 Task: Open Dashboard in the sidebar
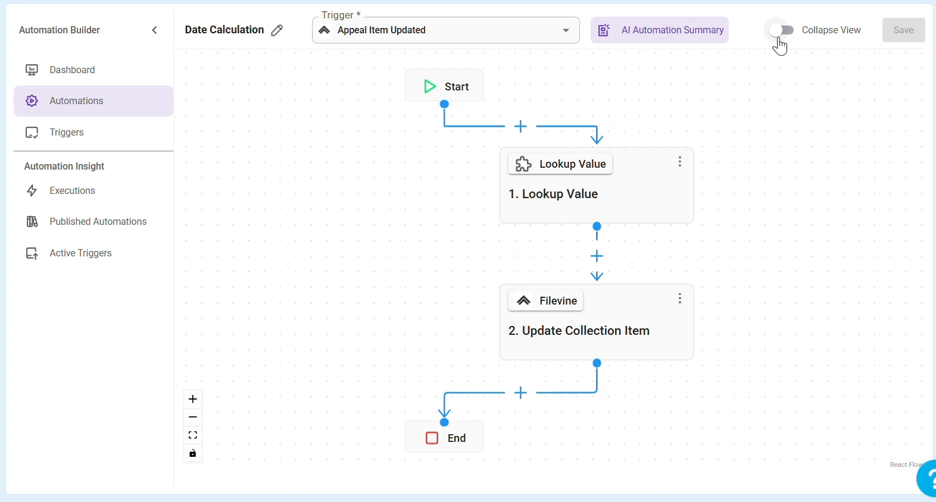tap(93, 70)
